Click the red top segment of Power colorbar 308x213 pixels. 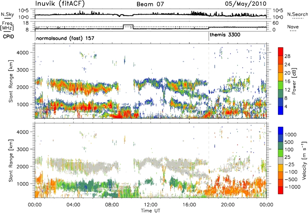pyautogui.click(x=281, y=52)
